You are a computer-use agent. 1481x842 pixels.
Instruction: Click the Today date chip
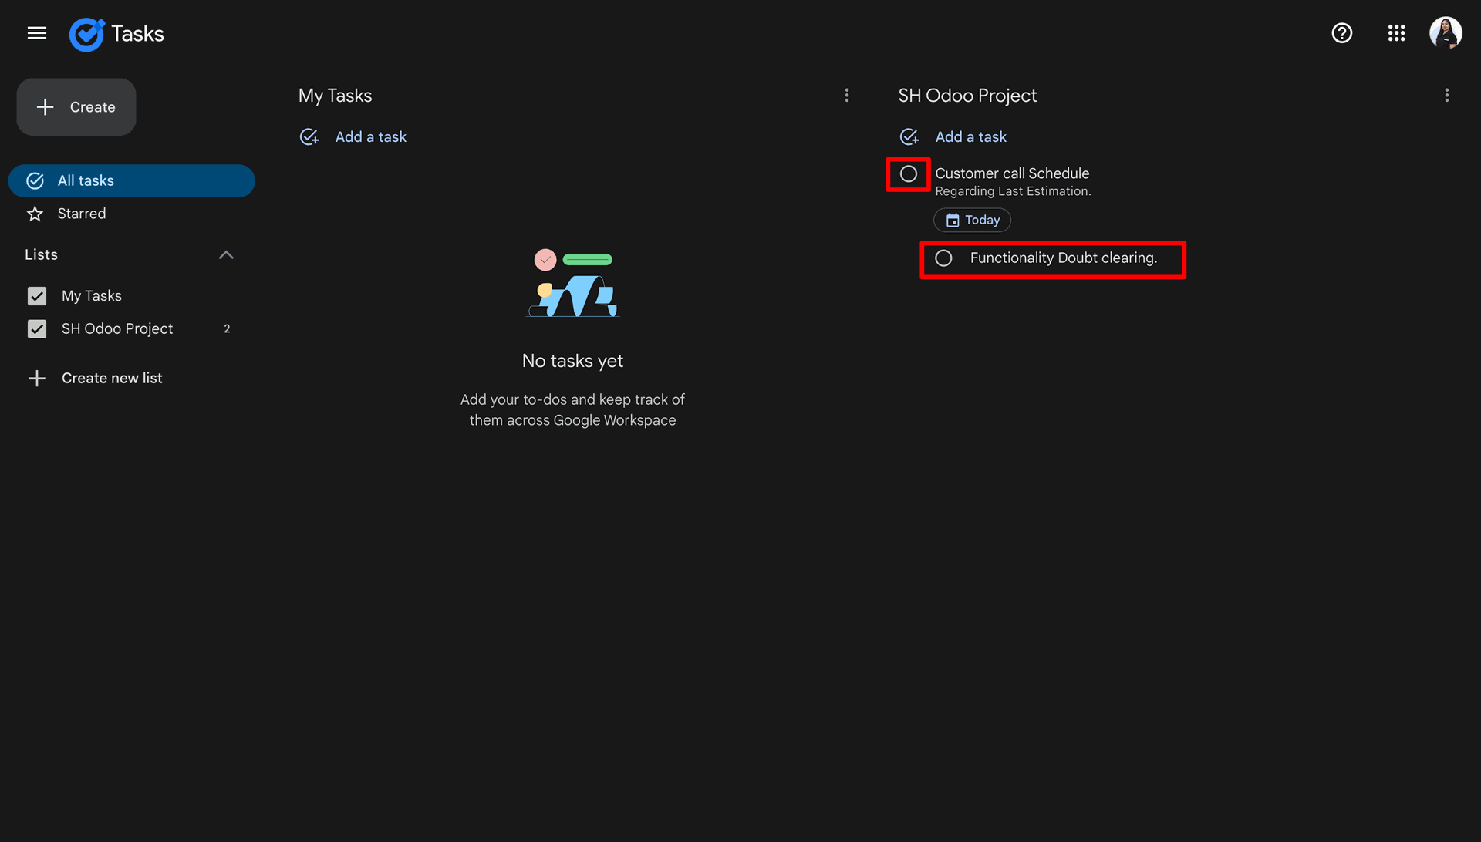(x=972, y=221)
